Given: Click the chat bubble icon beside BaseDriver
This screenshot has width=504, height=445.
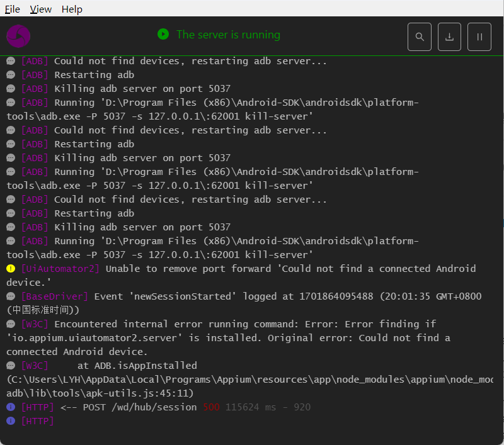Looking at the screenshot, I should tap(11, 296).
